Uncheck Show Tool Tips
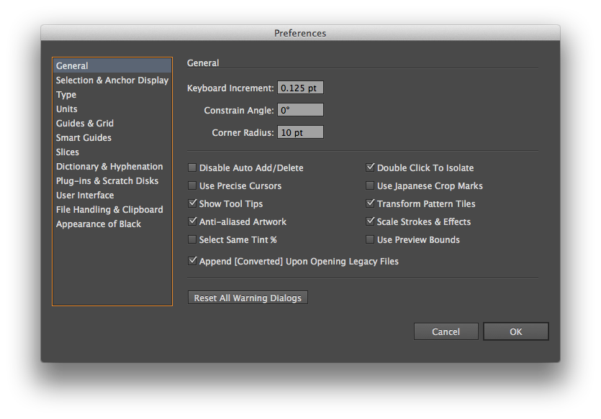This screenshot has height=419, width=601. pyautogui.click(x=192, y=203)
